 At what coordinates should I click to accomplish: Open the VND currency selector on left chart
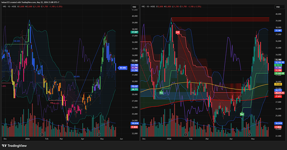point(134,7)
